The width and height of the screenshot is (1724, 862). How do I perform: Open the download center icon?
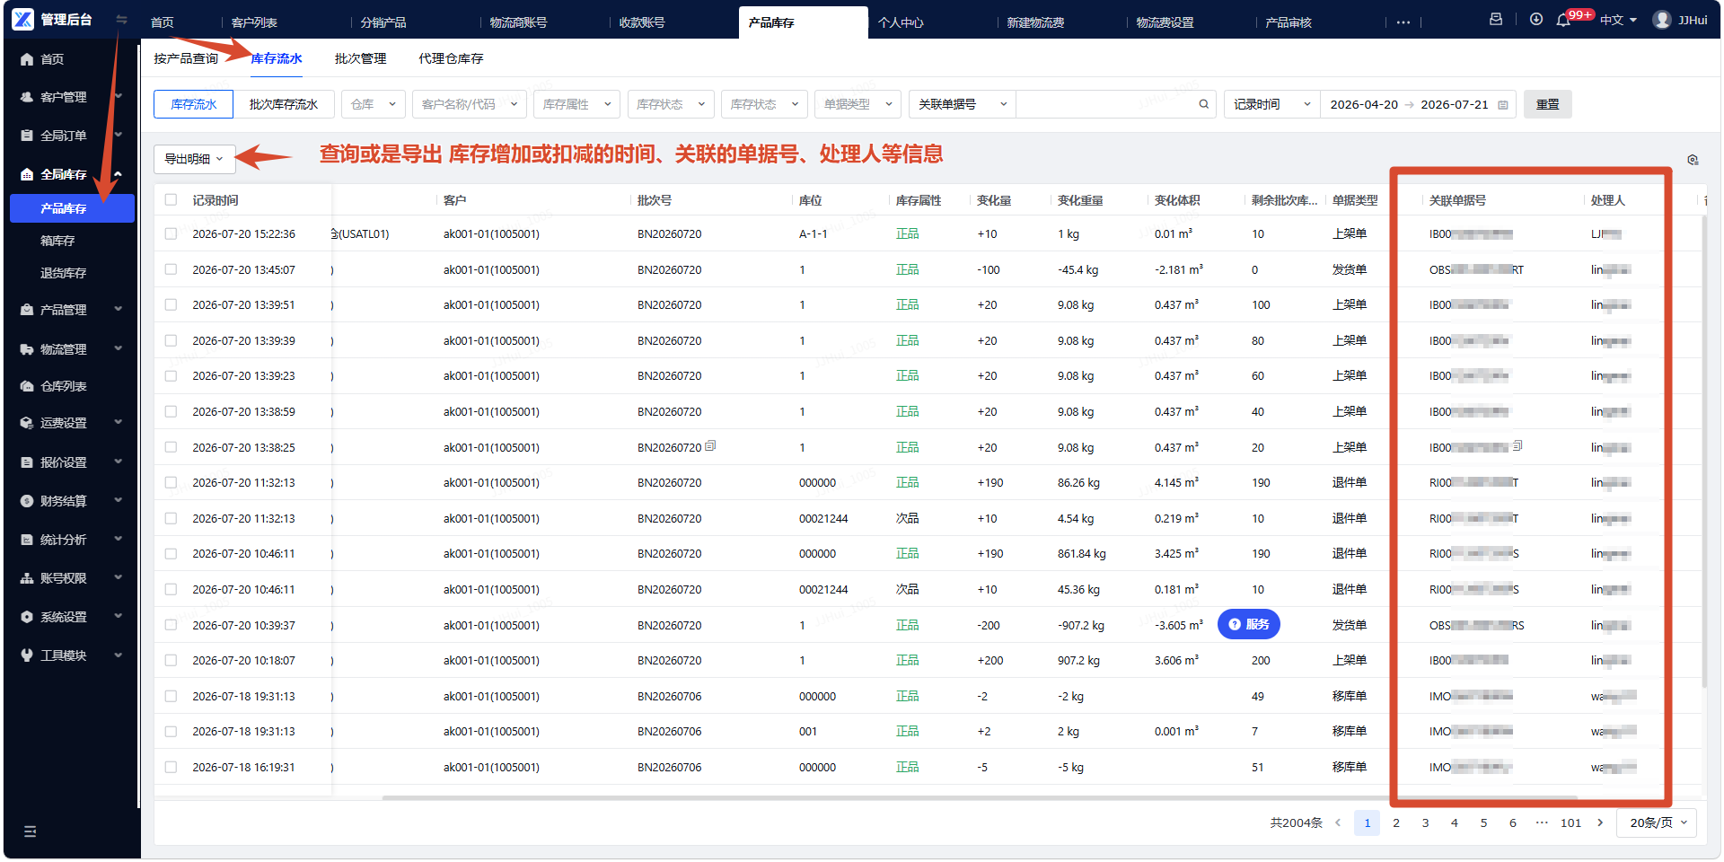(1536, 19)
